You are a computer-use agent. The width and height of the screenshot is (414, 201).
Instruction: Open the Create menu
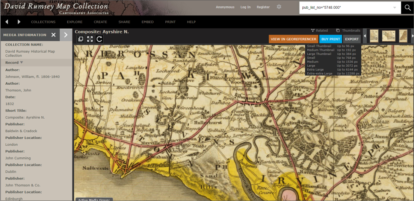(100, 22)
